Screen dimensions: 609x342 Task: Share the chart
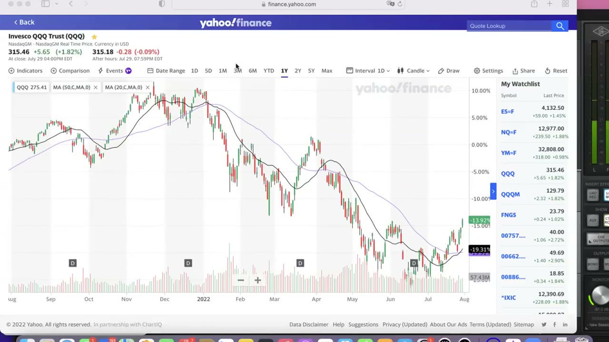(523, 71)
